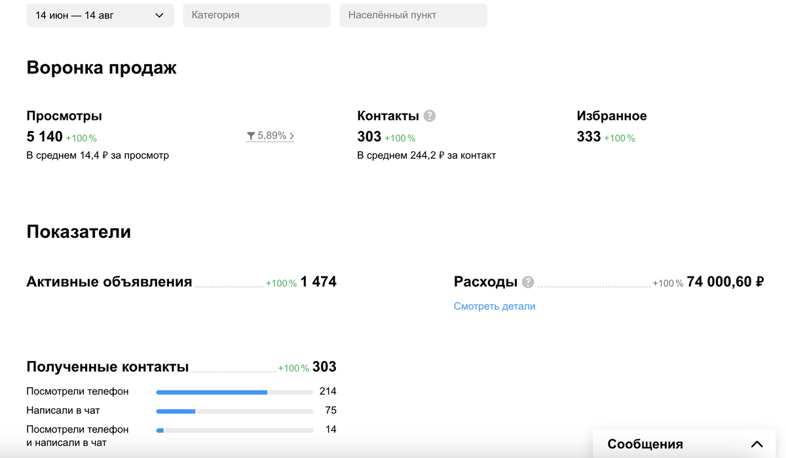Click the Полученные контакты label
786x458 pixels.
107,367
